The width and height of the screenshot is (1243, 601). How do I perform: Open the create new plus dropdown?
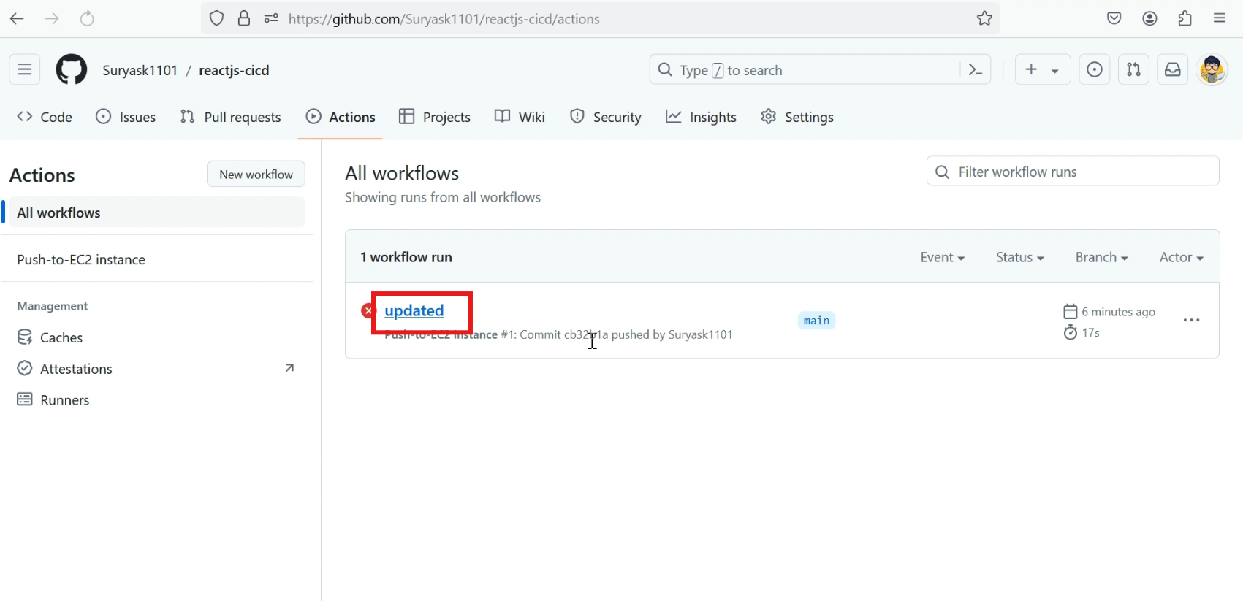1042,70
